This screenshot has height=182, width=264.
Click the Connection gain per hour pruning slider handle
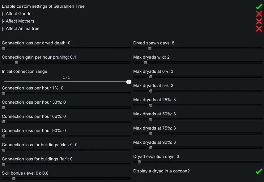point(16,63)
